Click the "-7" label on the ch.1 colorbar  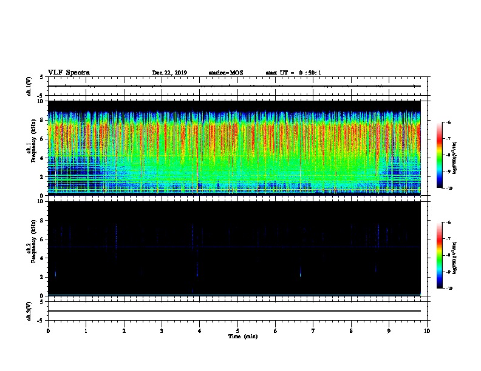448,139
